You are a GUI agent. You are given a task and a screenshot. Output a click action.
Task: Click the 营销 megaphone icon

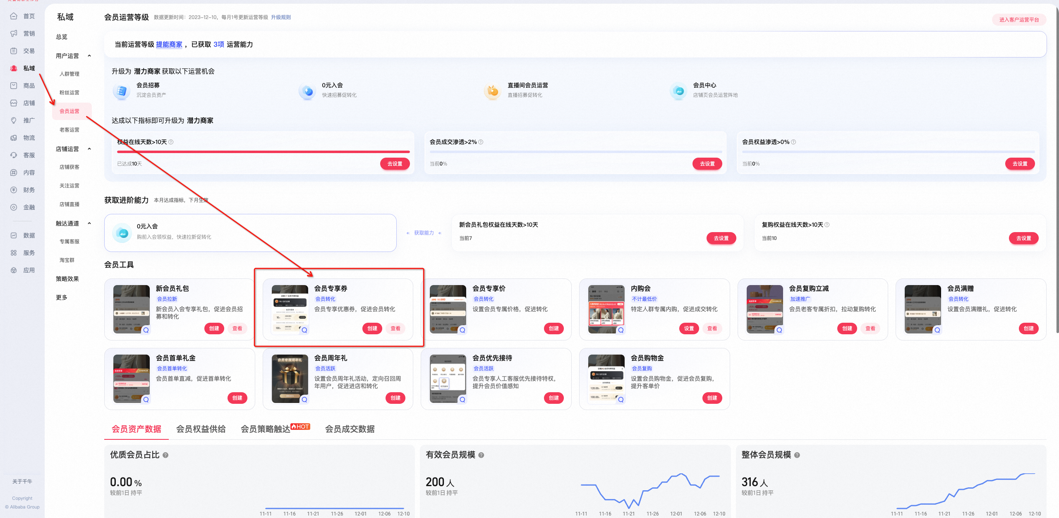(x=14, y=34)
